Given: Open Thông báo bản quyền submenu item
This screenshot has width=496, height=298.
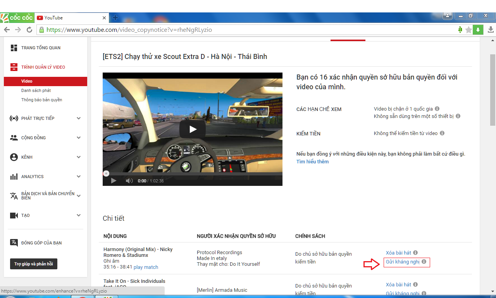Looking at the screenshot, I should pyautogui.click(x=41, y=100).
